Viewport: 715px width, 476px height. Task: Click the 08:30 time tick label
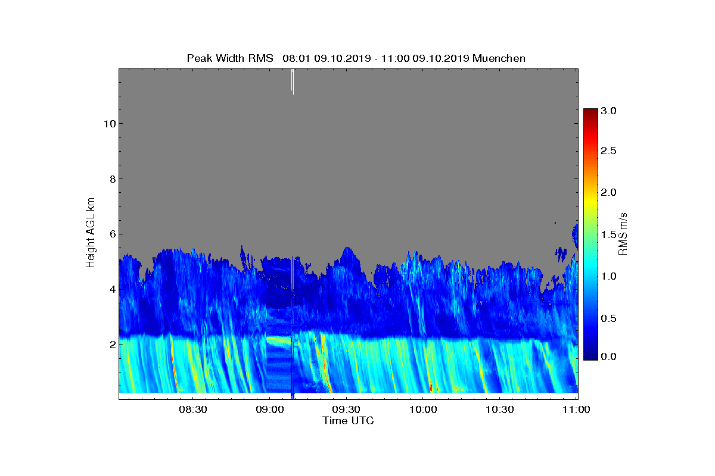tap(192, 410)
